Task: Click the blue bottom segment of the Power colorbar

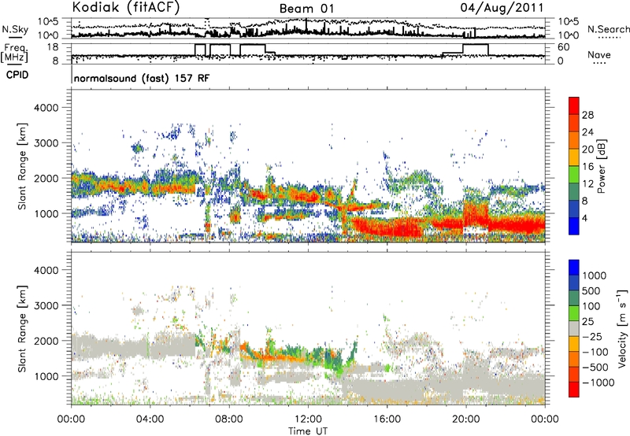Action: [x=574, y=226]
